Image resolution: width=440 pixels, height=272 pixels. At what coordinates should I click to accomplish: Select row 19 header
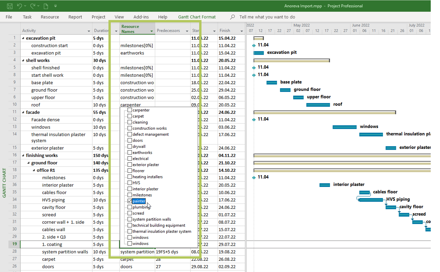(14, 244)
